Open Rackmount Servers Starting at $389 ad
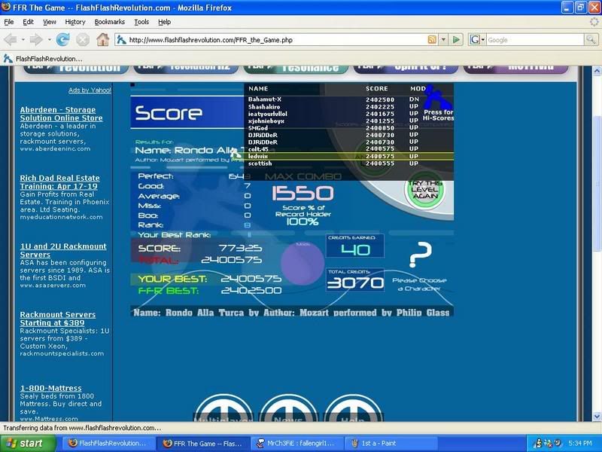 pyautogui.click(x=58, y=319)
